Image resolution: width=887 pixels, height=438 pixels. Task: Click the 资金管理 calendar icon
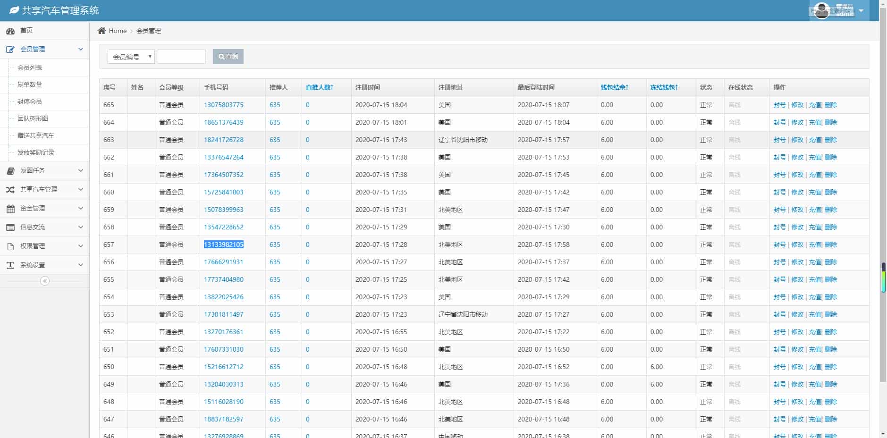pos(10,208)
